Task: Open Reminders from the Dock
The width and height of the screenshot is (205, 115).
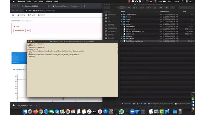Action: click(78, 111)
